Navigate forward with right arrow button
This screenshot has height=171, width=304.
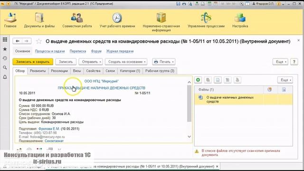click(x=27, y=41)
